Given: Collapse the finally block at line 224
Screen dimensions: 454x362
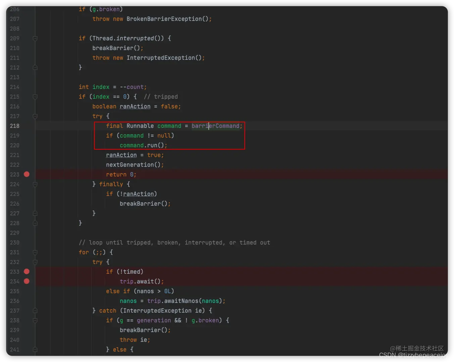Looking at the screenshot, I should (x=35, y=185).
